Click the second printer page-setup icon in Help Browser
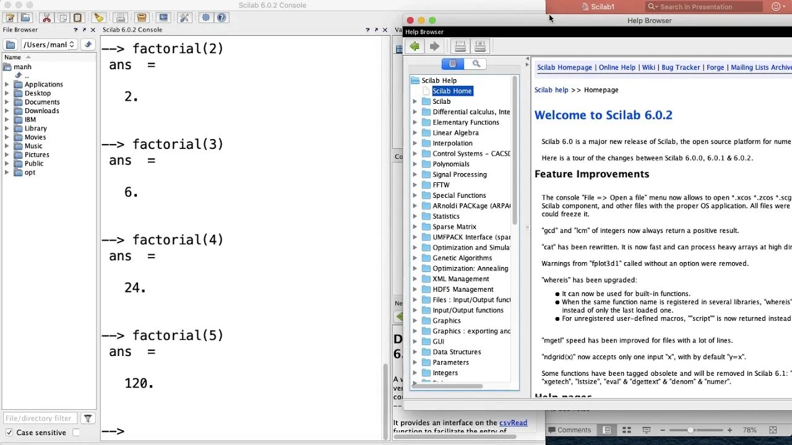This screenshot has width=792, height=445. pos(480,46)
